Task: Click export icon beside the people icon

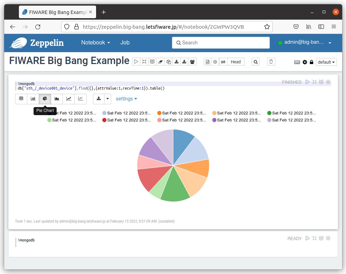Action: [184, 62]
